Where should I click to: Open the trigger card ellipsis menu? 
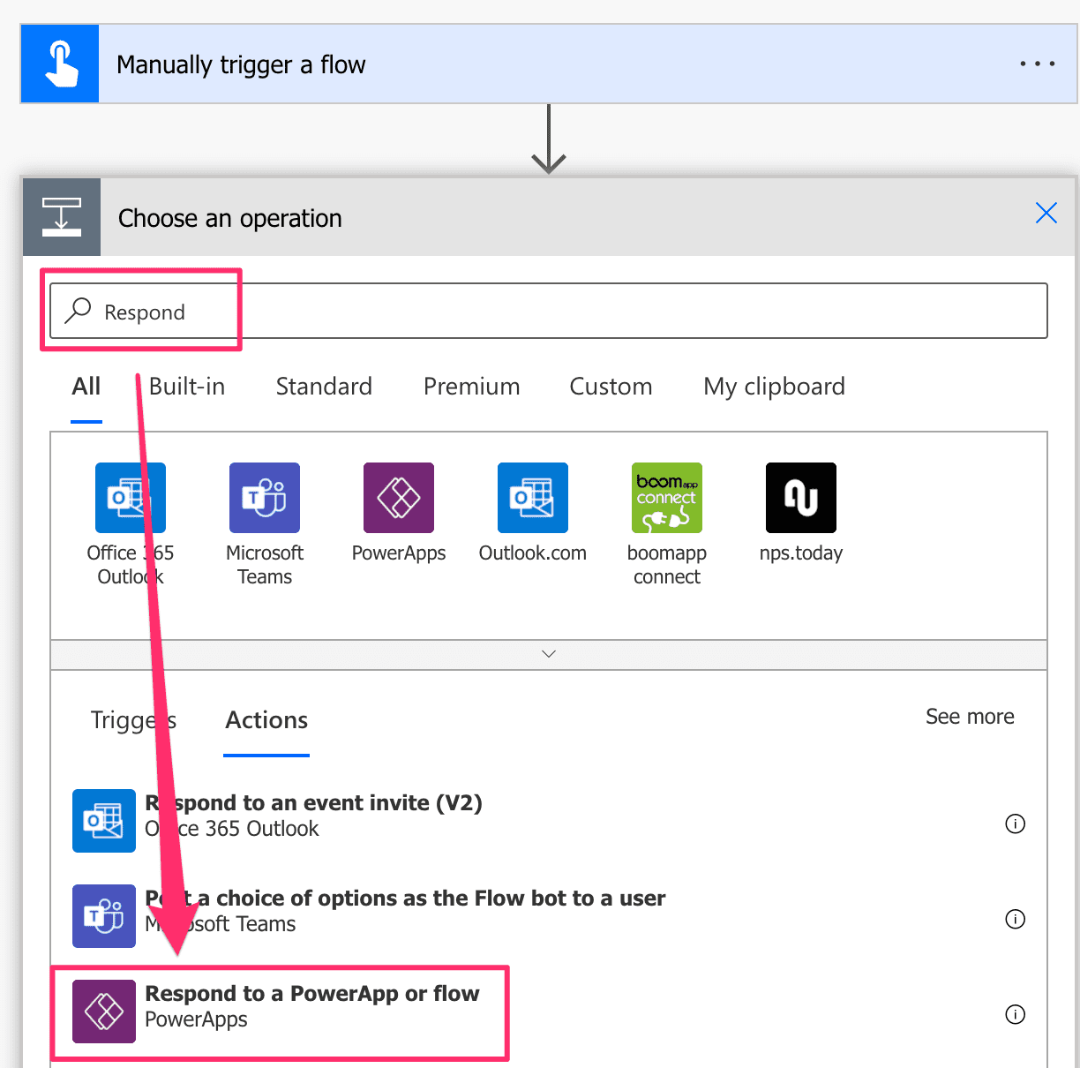point(1038,64)
